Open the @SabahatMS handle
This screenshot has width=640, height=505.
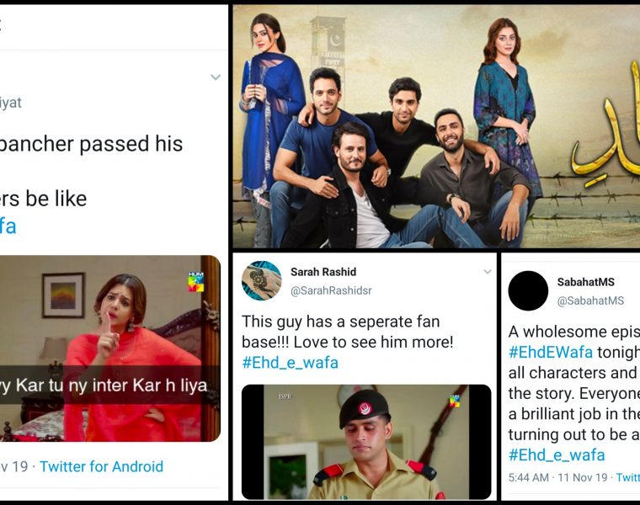[590, 300]
